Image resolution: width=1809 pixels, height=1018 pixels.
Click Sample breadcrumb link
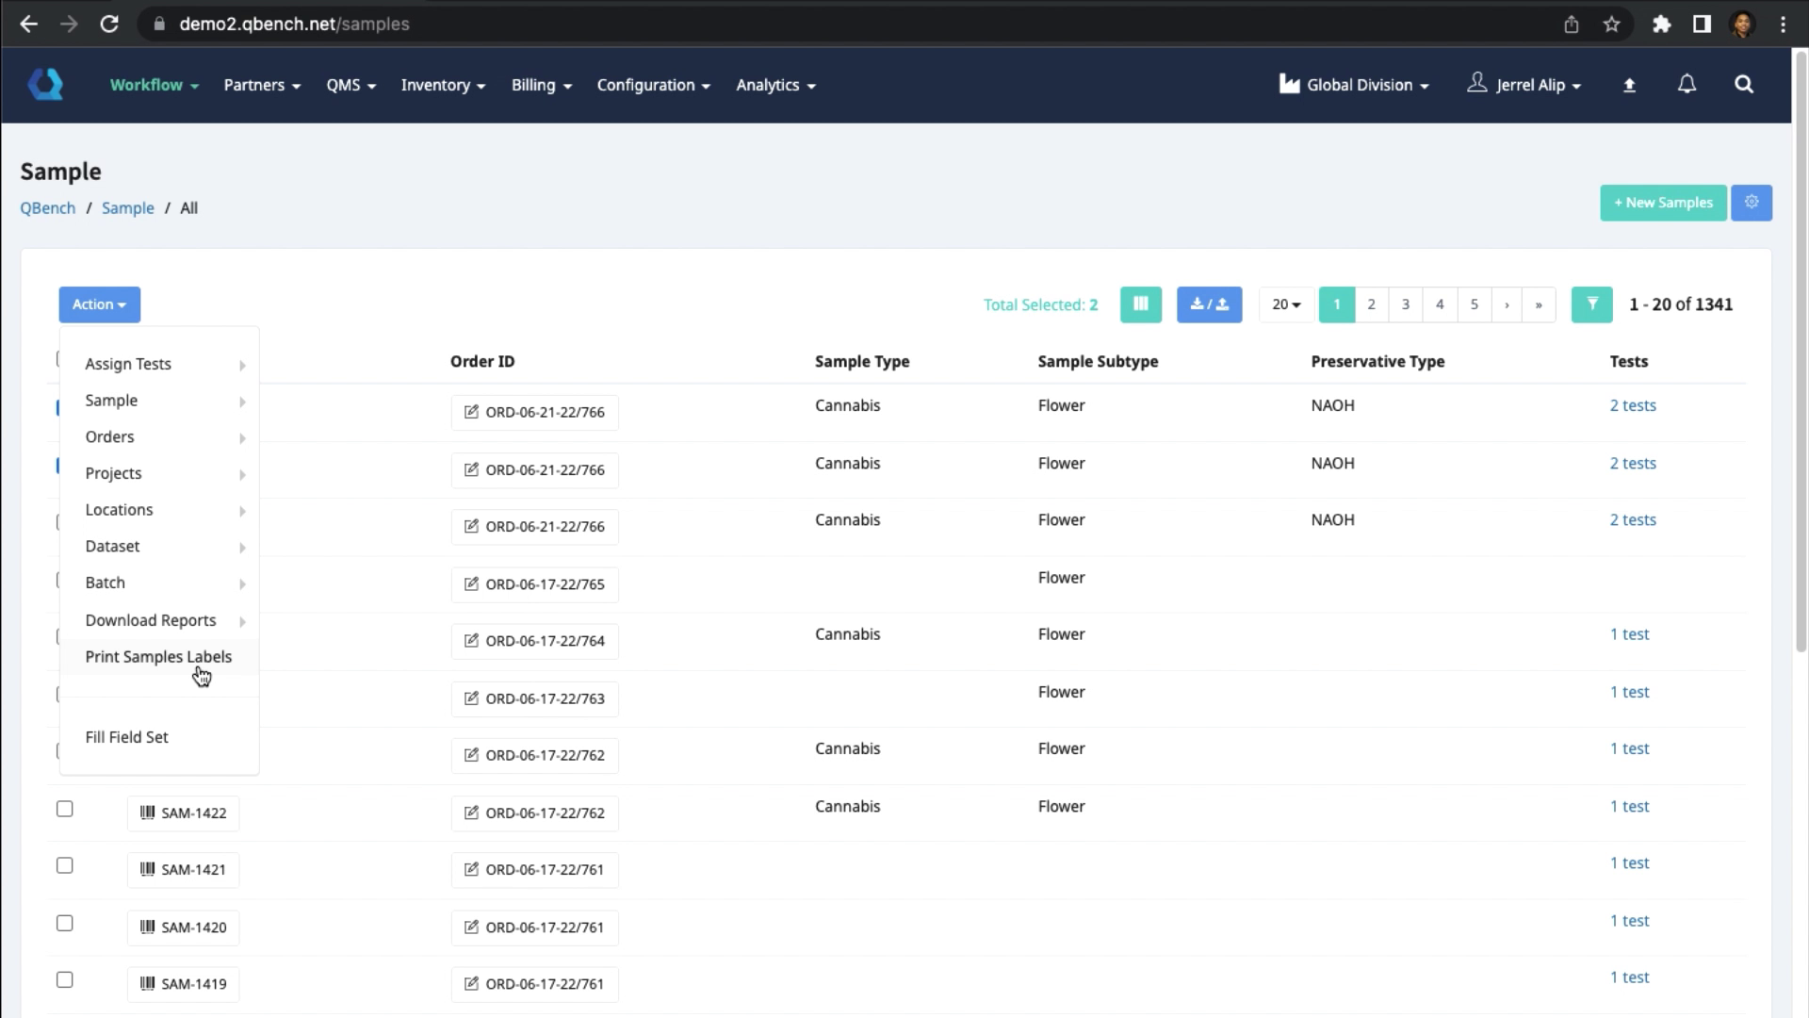pyautogui.click(x=128, y=208)
